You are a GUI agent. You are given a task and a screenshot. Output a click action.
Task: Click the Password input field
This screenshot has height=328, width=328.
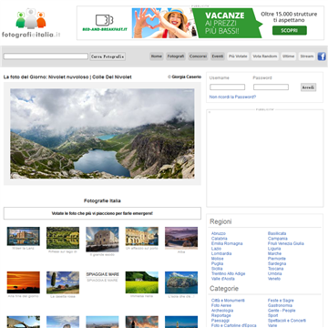pyautogui.click(x=271, y=87)
